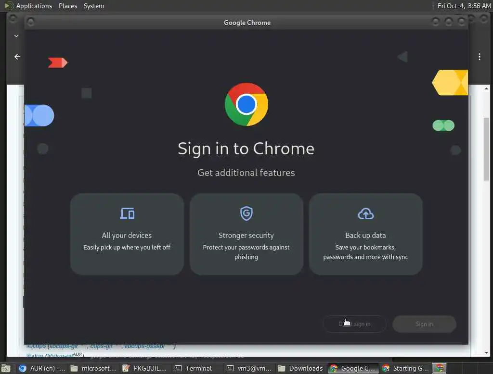Switch to the "microsoft..." folder taskbar window
Image resolution: width=493 pixels, height=374 pixels.
tap(93, 368)
